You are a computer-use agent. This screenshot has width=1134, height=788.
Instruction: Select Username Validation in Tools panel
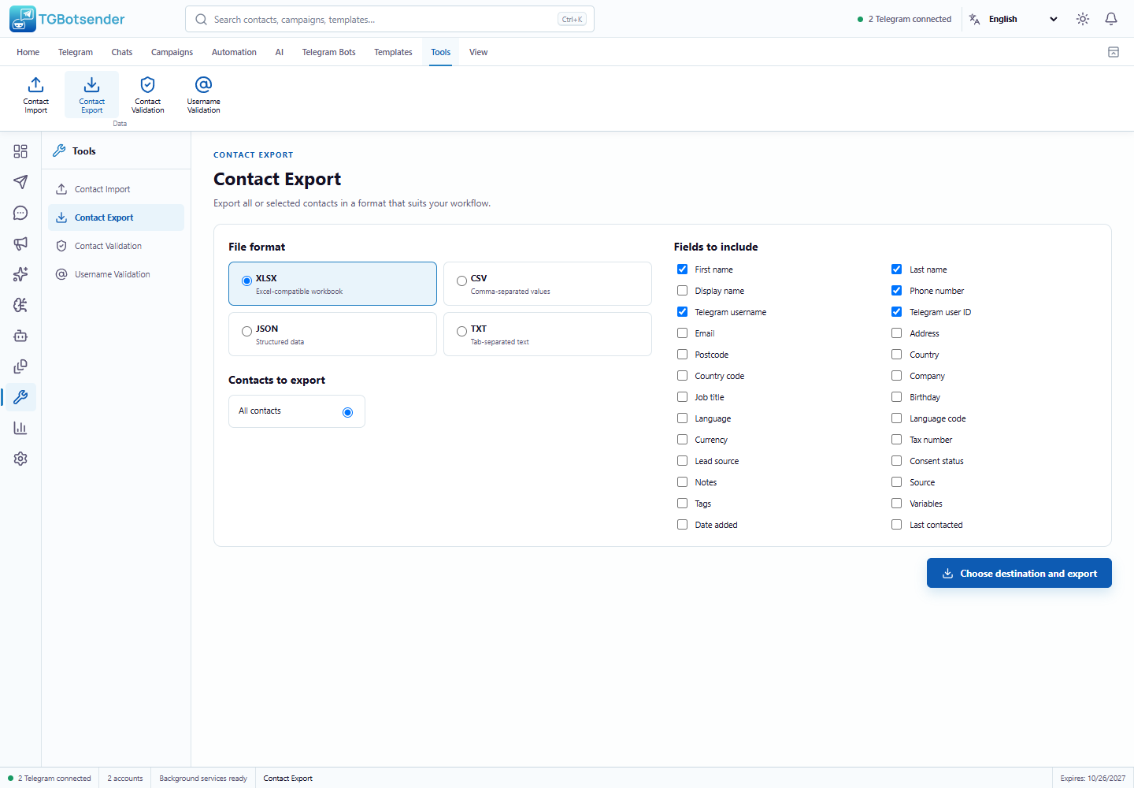point(116,274)
